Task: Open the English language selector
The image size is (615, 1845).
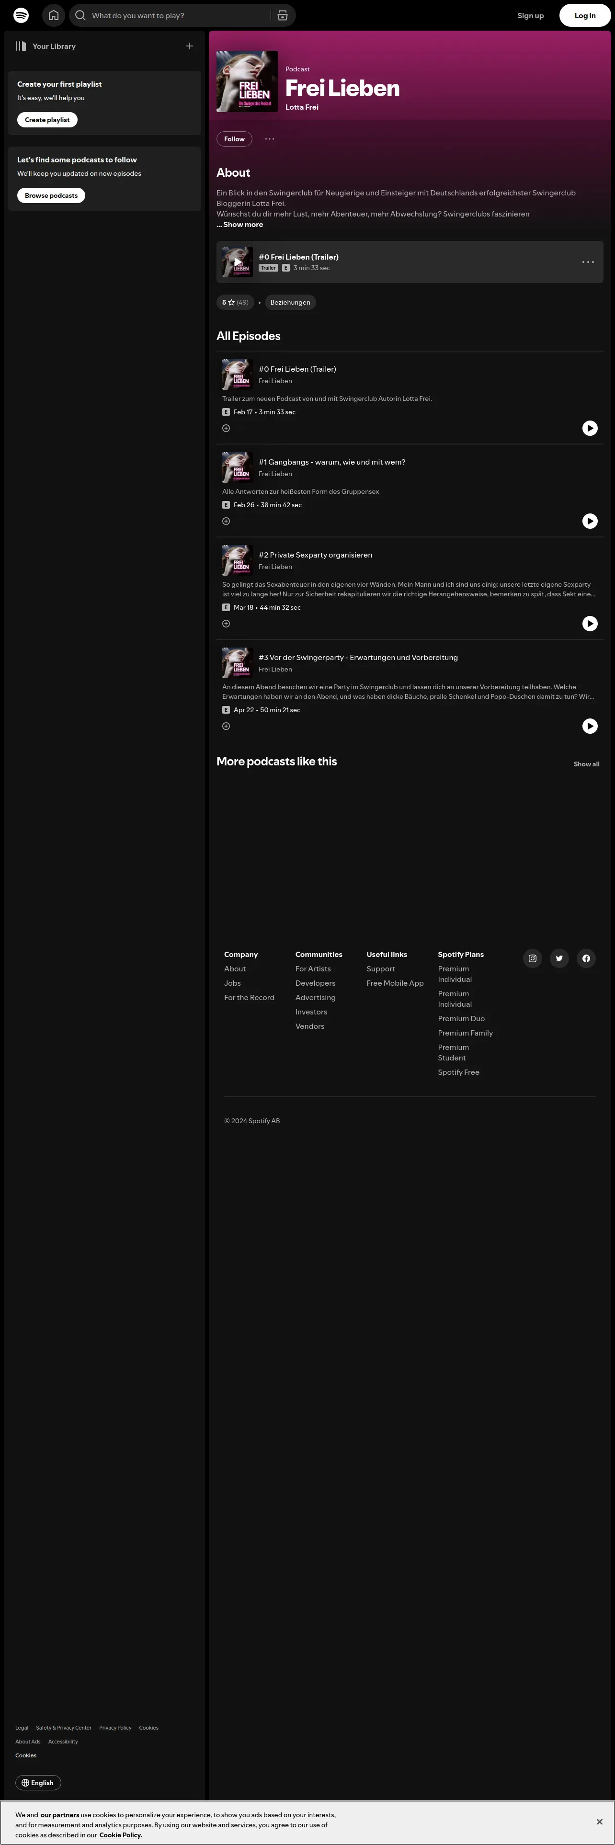Action: (x=38, y=1783)
